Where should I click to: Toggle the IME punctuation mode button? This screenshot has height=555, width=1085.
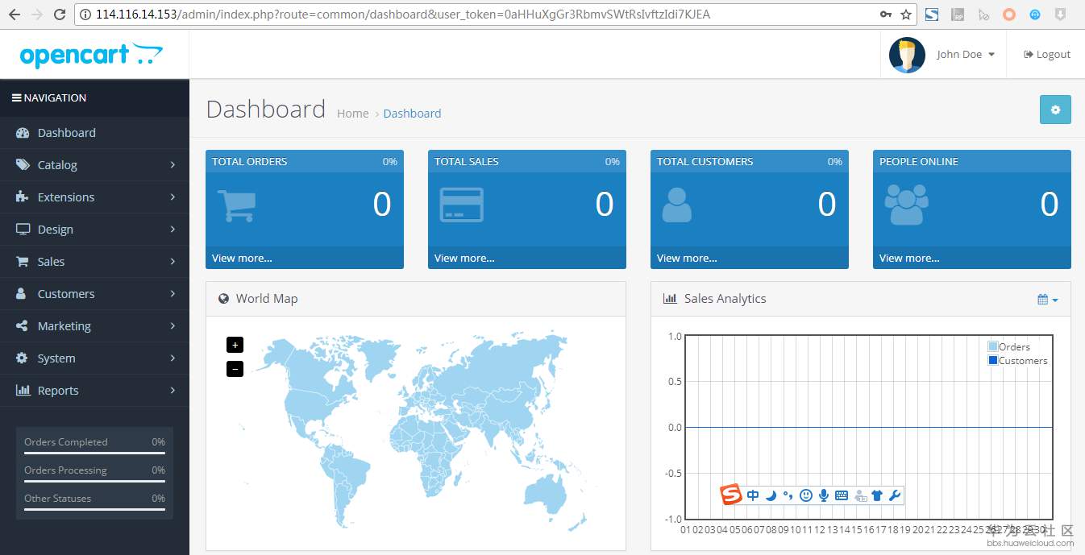788,495
